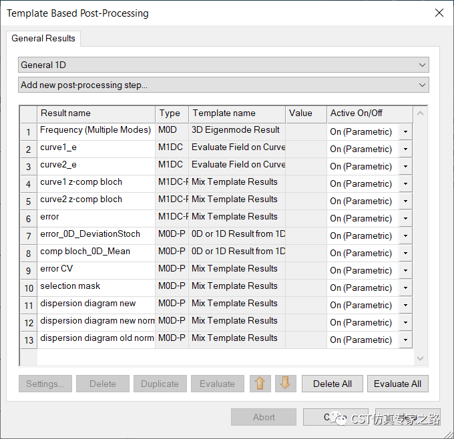The width and height of the screenshot is (454, 439).
Task: Expand Active dropdown for curve2_e row
Action: [405, 166]
